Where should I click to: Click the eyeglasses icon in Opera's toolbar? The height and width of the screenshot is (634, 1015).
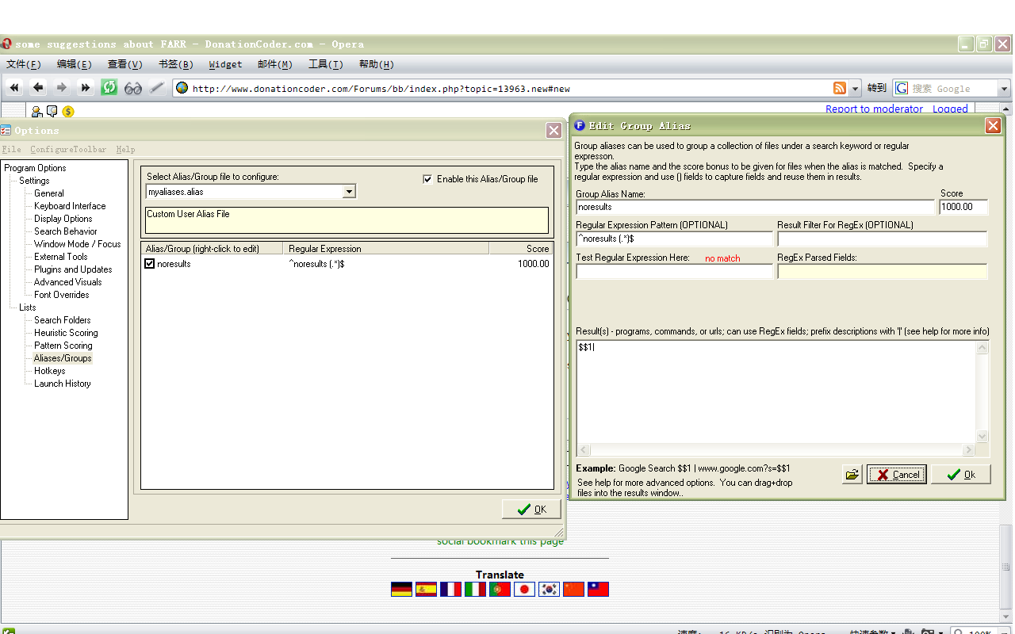pos(133,88)
